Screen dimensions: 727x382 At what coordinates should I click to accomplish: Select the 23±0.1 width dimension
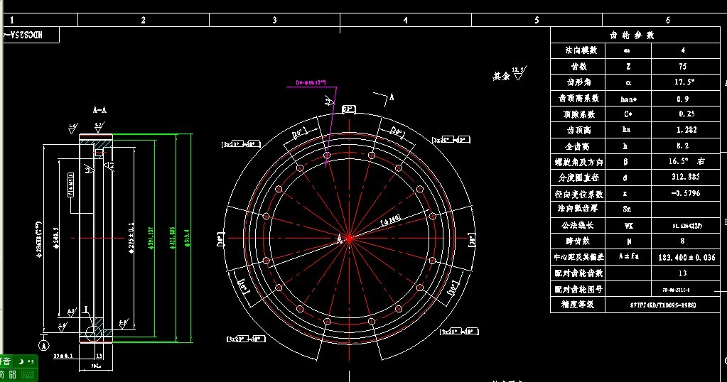(x=63, y=356)
